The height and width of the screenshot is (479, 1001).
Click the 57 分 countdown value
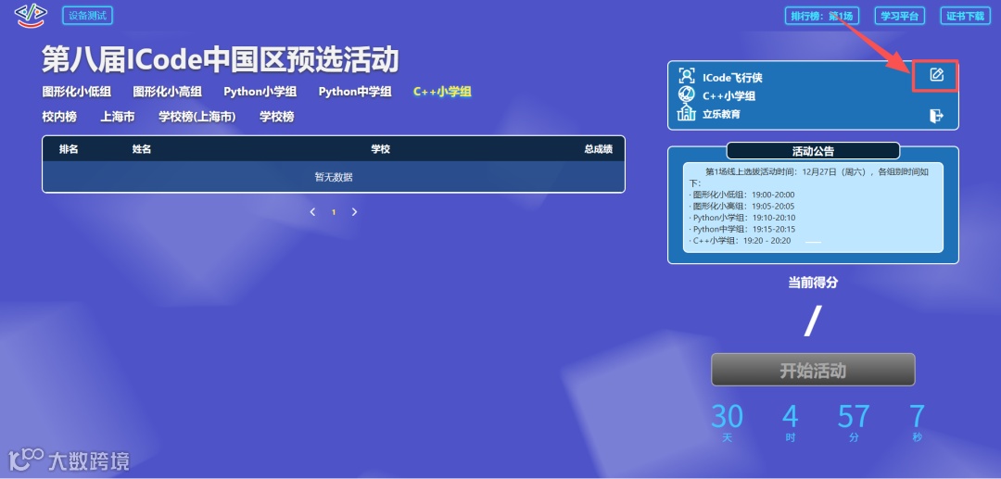tap(854, 417)
